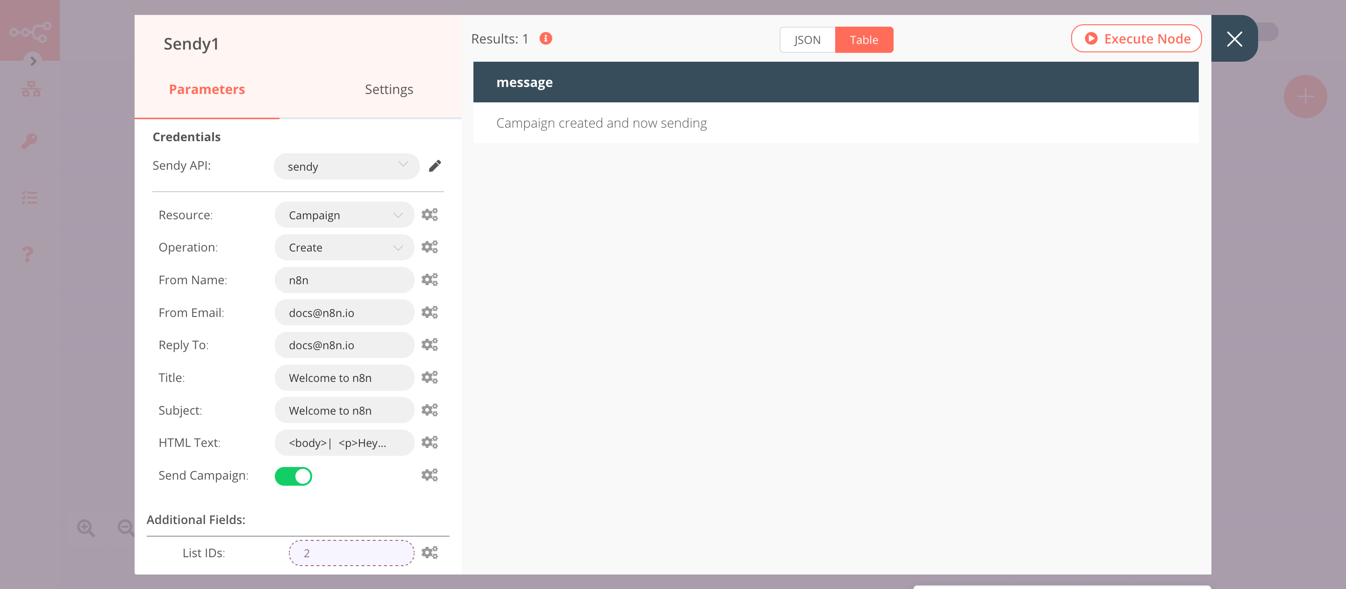Image resolution: width=1346 pixels, height=589 pixels.
Task: Switch to JSON view
Action: pos(806,39)
